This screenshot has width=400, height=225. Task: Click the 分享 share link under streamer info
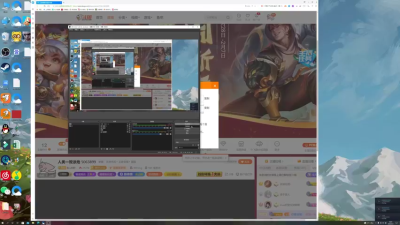229,174
